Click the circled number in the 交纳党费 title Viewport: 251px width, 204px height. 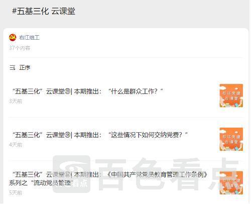coord(67,135)
